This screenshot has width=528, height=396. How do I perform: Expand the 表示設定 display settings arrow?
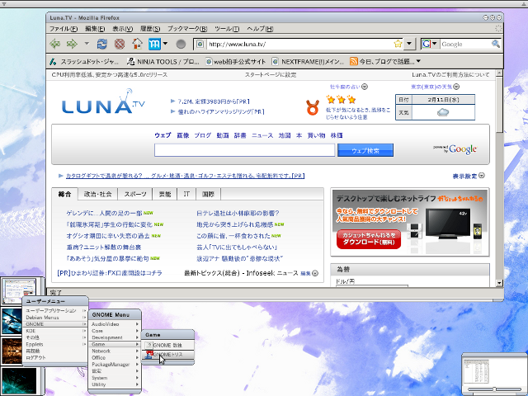pyautogui.click(x=482, y=176)
